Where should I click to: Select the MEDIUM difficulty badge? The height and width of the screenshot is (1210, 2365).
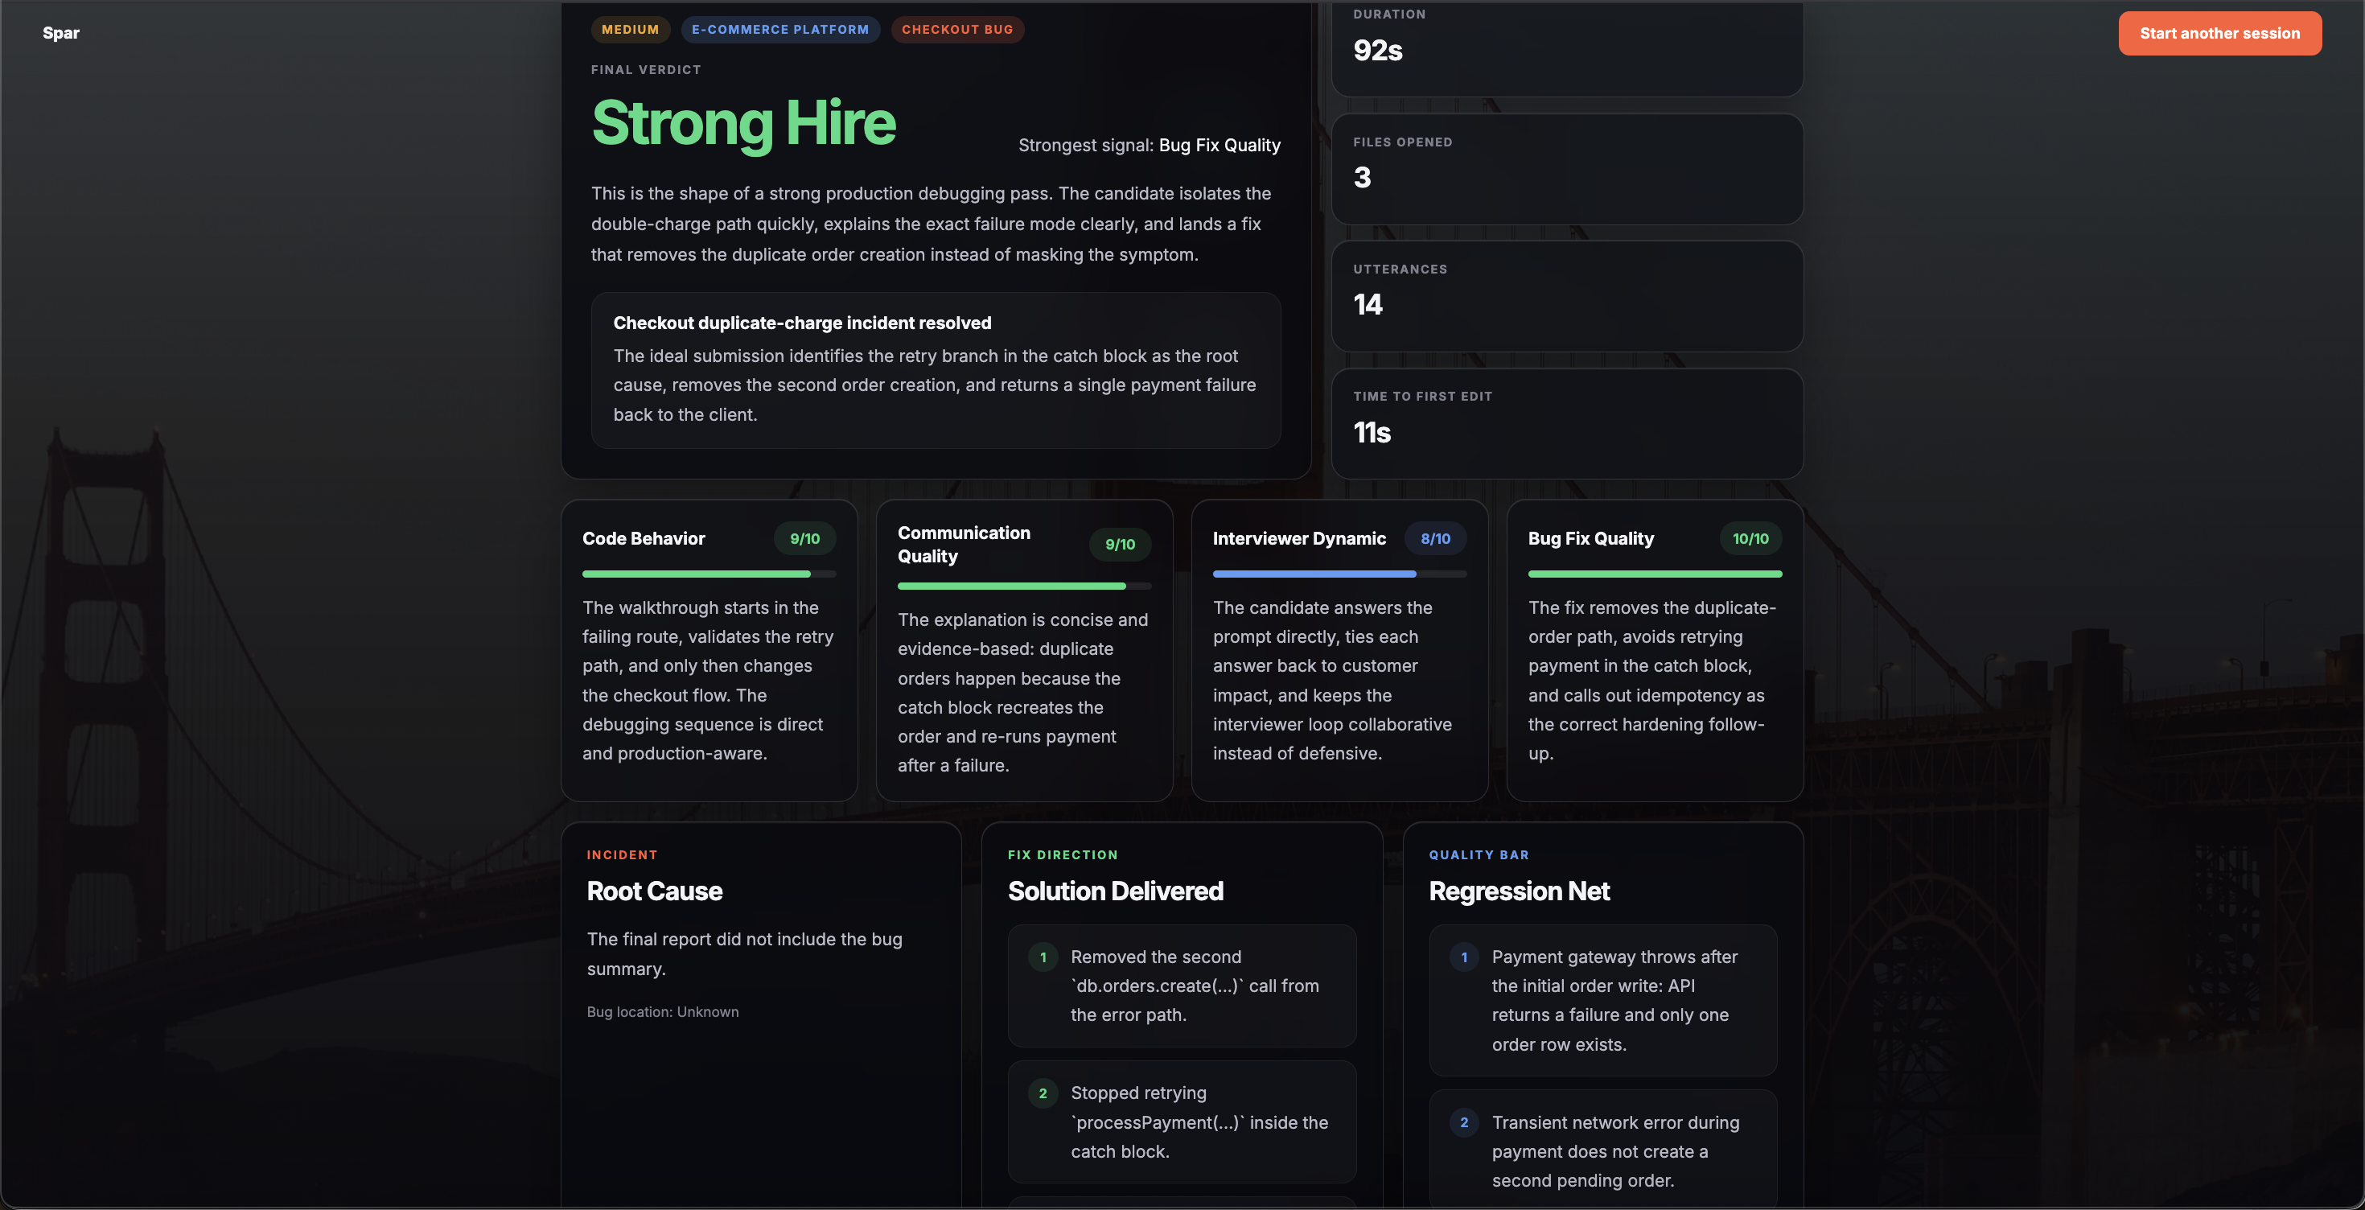point(630,30)
